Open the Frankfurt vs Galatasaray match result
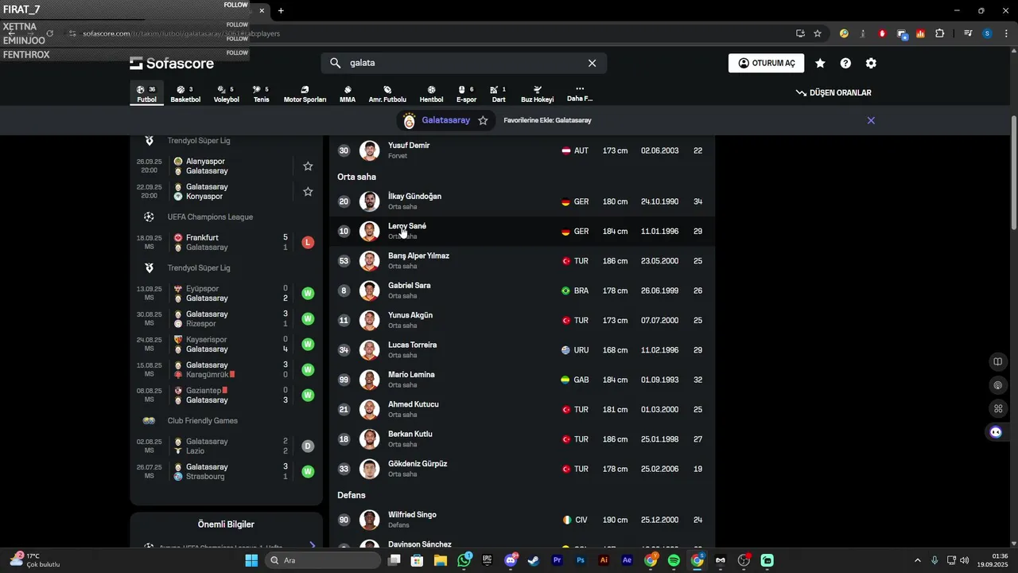 coord(227,243)
